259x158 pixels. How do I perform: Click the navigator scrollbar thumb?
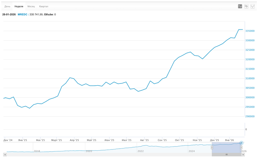tap(227, 154)
